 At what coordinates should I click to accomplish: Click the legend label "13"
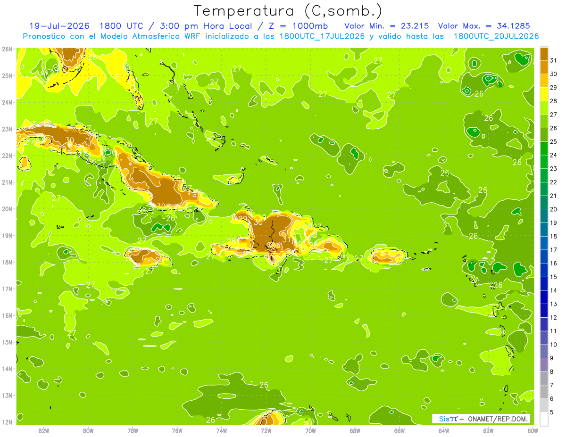point(553,304)
